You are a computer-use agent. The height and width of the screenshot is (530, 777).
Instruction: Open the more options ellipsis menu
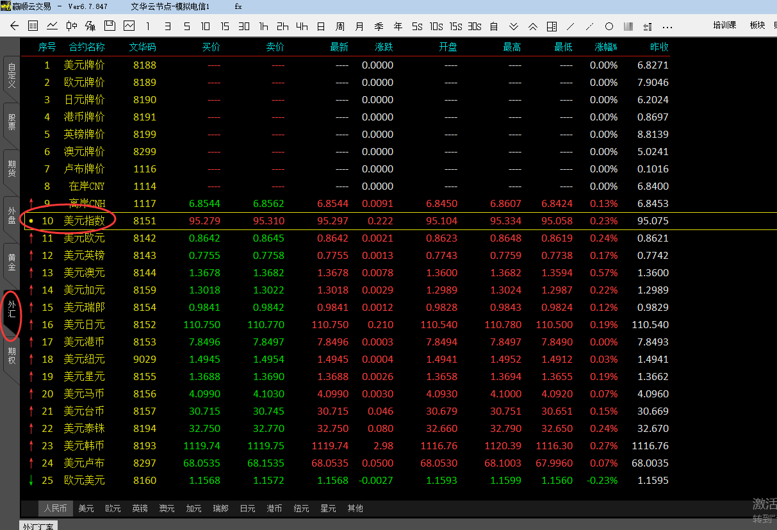[x=667, y=26]
